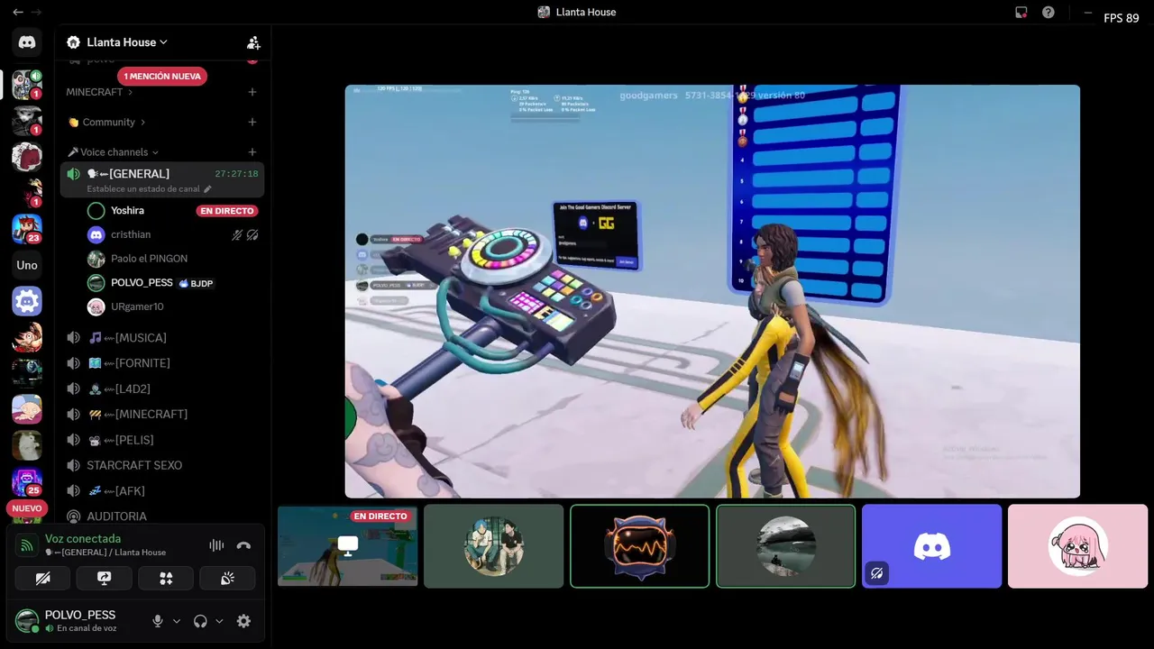This screenshot has height=649, width=1154.
Task: Open user settings gear
Action: (243, 621)
